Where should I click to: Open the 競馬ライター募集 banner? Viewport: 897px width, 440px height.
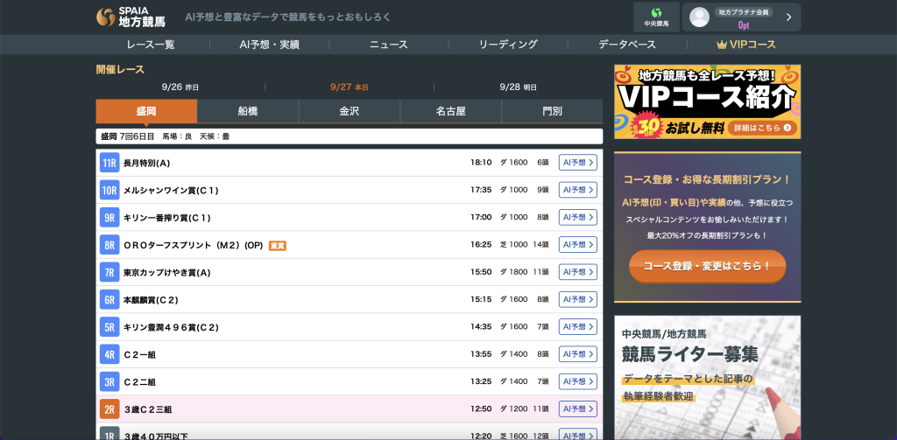[x=707, y=377]
